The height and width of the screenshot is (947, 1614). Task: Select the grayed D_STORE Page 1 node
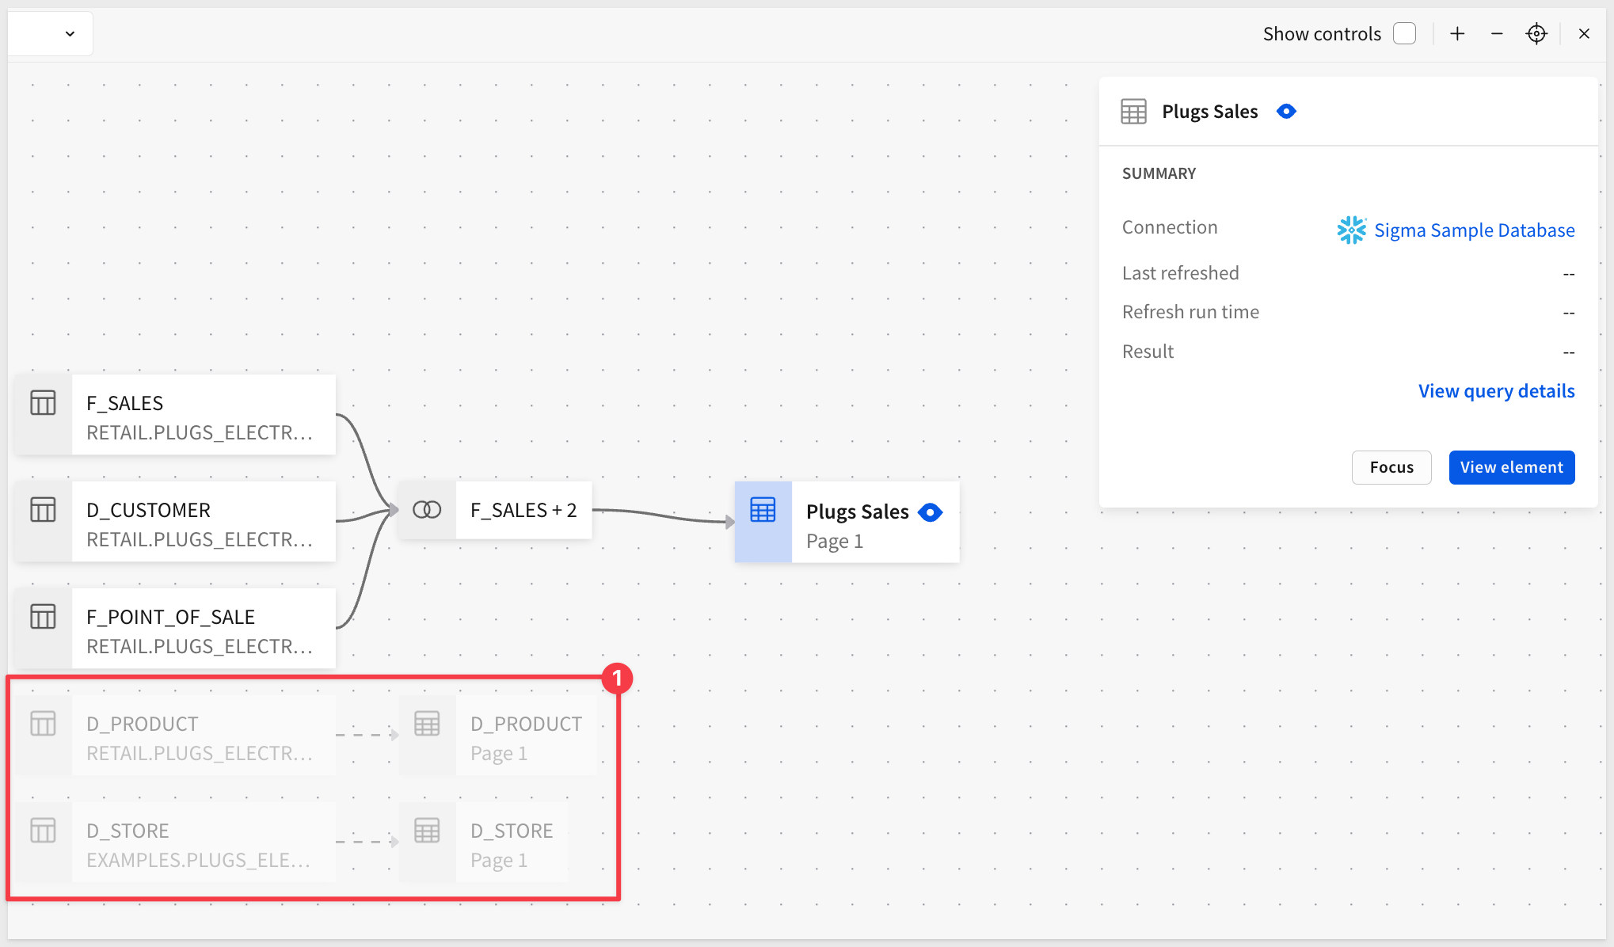point(511,843)
